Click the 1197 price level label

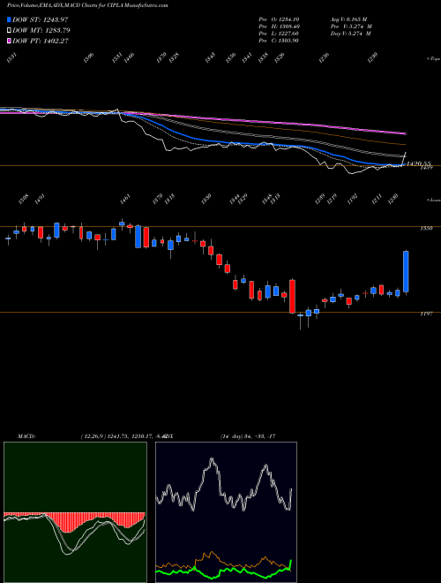click(x=426, y=314)
